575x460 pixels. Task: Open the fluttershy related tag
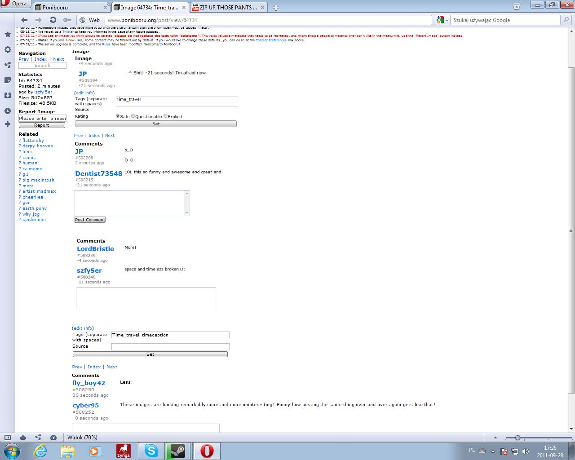(33, 140)
